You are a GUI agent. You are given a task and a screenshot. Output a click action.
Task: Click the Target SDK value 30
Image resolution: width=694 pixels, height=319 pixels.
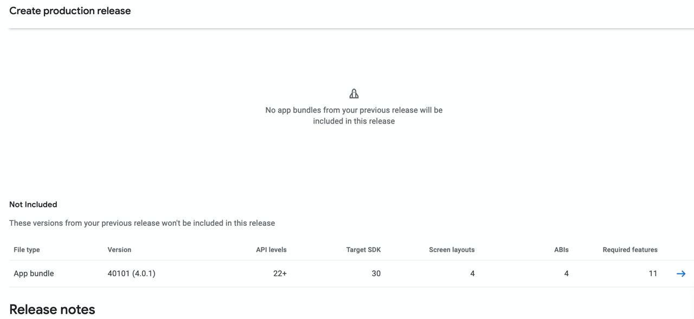tap(376, 274)
